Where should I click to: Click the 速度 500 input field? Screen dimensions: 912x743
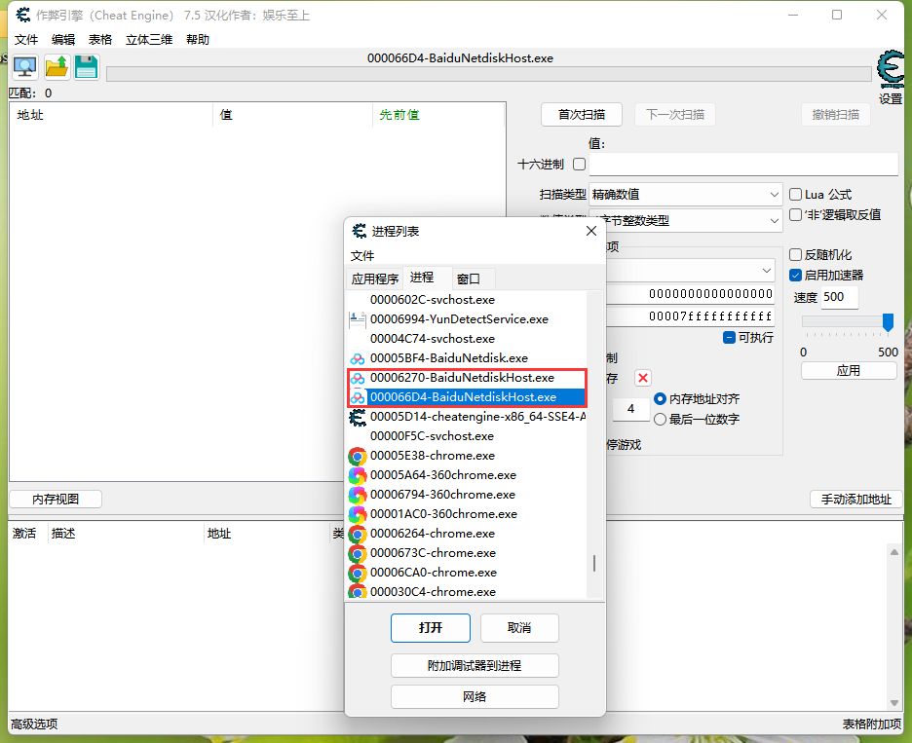[x=839, y=297]
